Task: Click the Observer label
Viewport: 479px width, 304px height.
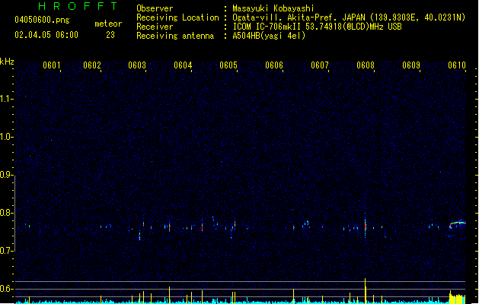Action: point(155,8)
